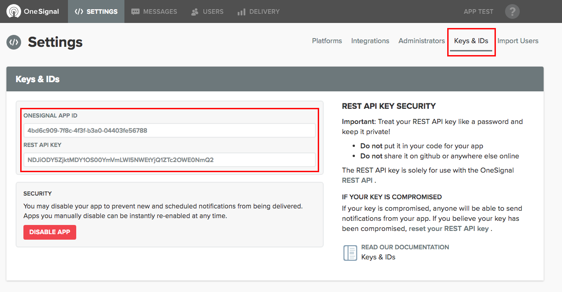Image resolution: width=562 pixels, height=292 pixels.
Task: Click the documentation book icon
Action: pyautogui.click(x=350, y=253)
